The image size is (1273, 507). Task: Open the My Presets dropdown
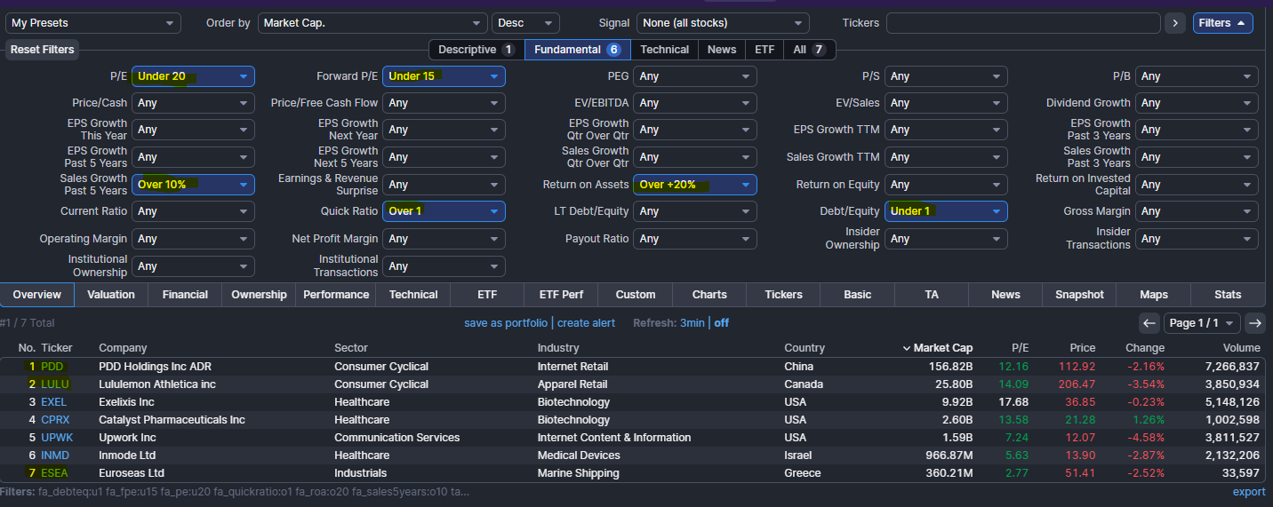point(93,23)
